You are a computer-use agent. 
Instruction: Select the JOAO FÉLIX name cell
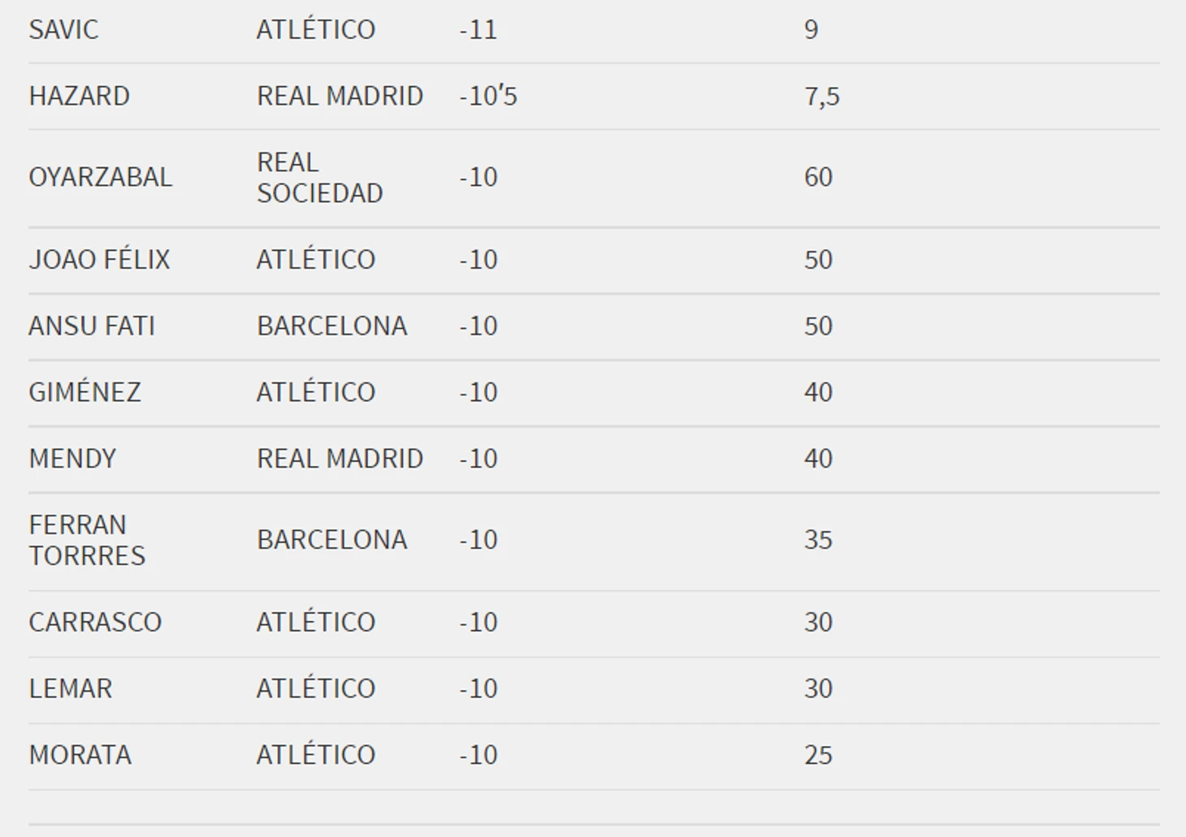point(99,260)
